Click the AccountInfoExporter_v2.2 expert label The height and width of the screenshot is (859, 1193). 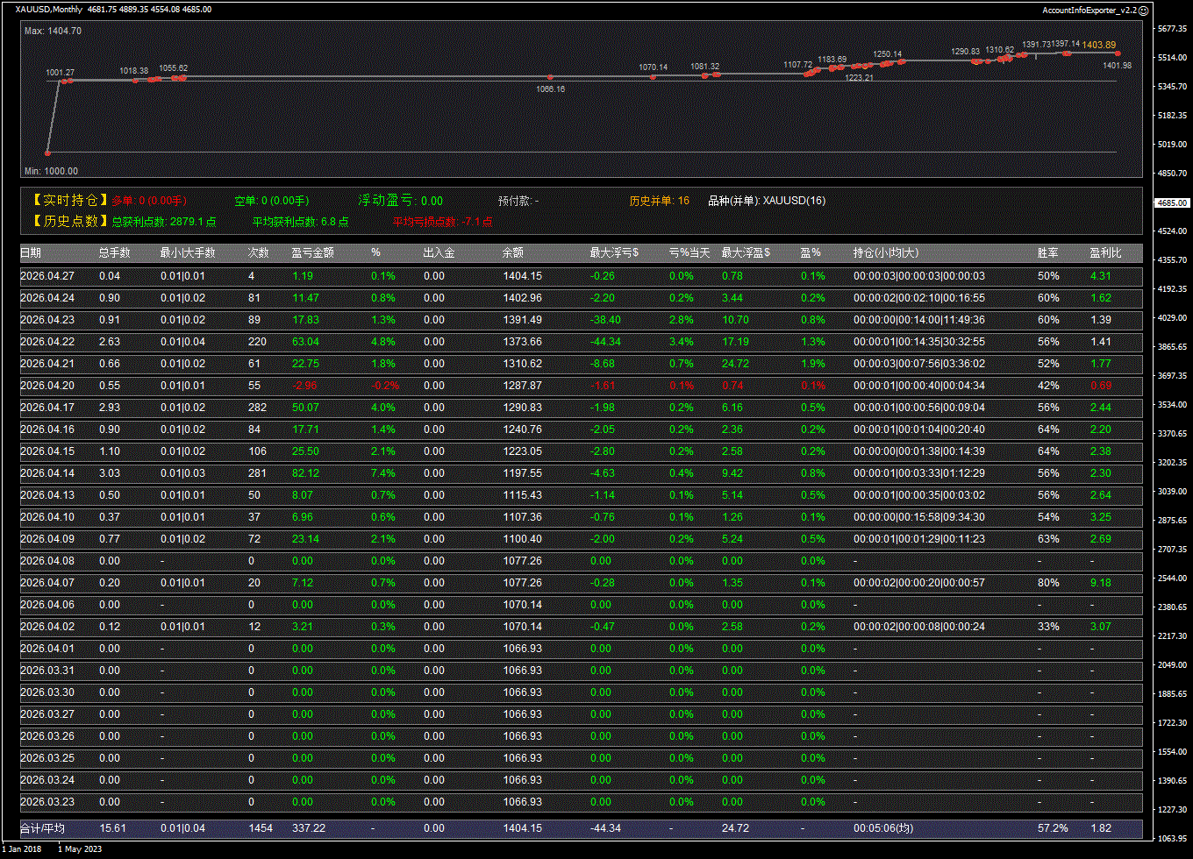click(1089, 10)
